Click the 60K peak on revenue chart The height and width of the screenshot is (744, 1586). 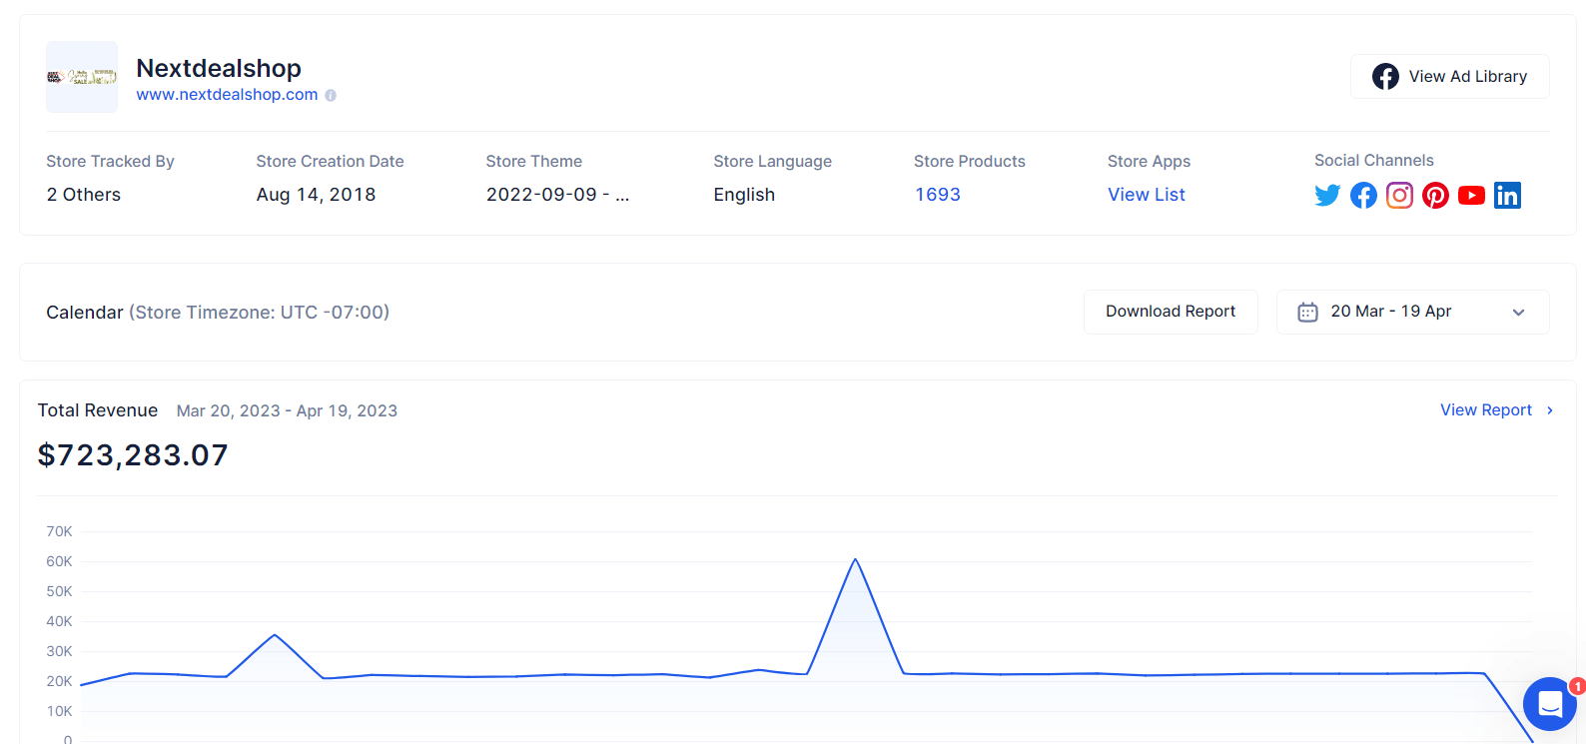(855, 560)
